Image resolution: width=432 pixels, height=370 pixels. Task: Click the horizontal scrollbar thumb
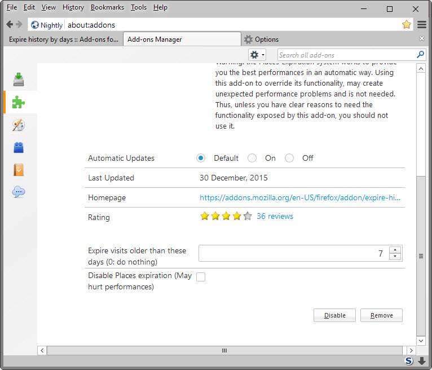pyautogui.click(x=224, y=350)
